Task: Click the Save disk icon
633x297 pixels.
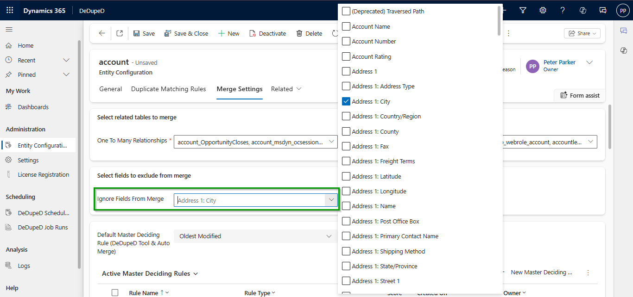Action: [137, 33]
